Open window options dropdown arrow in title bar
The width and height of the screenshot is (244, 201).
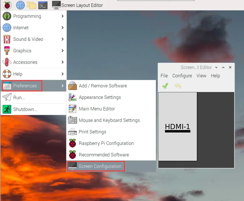216,67
